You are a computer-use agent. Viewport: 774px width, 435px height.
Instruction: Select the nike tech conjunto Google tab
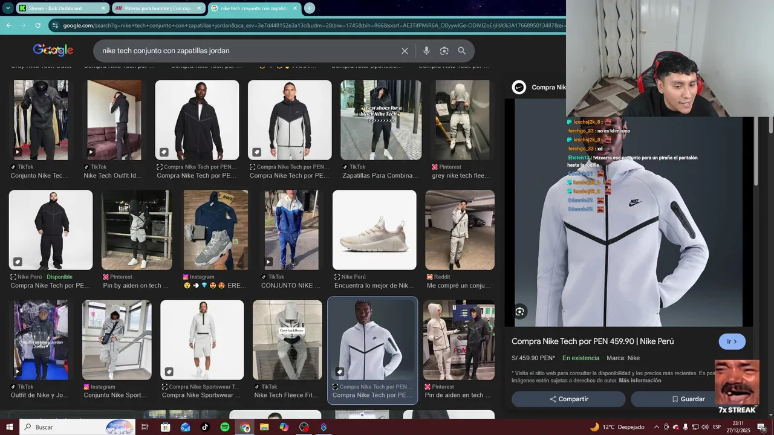(x=254, y=8)
